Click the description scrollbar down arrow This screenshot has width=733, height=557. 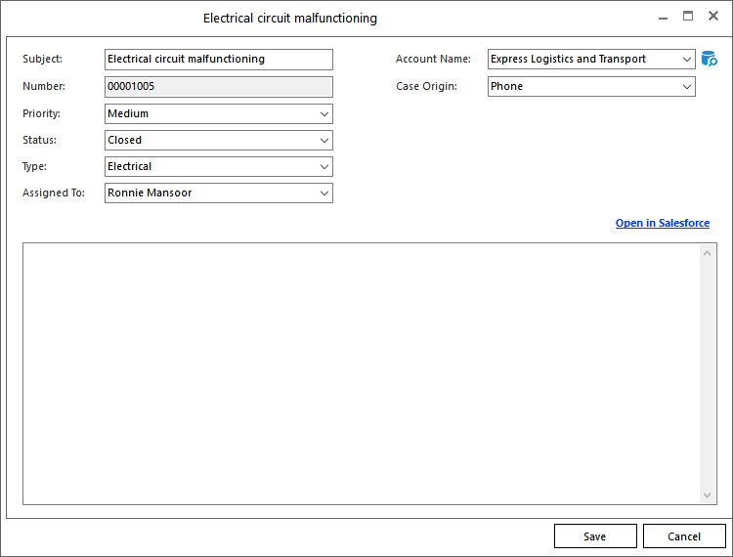tap(709, 495)
